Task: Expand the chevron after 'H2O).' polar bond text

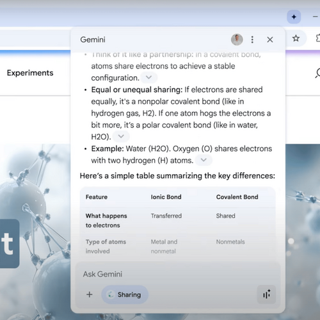Action: click(x=121, y=136)
